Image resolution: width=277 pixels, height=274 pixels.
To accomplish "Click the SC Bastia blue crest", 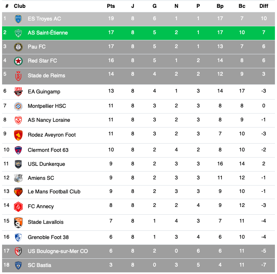I will tap(18, 265).
